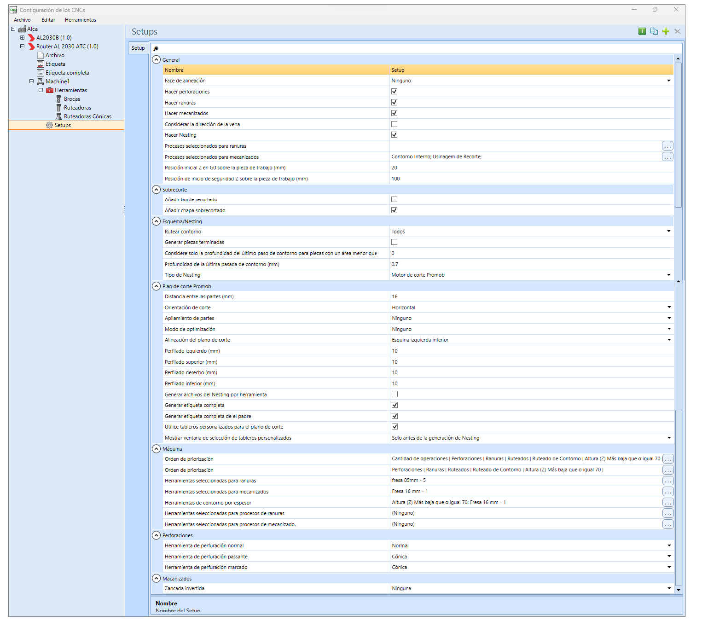The height and width of the screenshot is (644, 702).
Task: Click the Alca factory icon in tree
Action: tap(22, 29)
